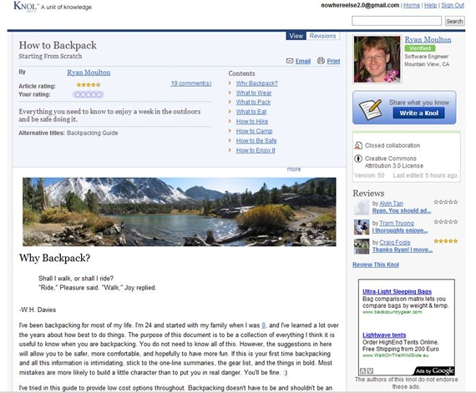Click the Print printer icon

coord(321,61)
